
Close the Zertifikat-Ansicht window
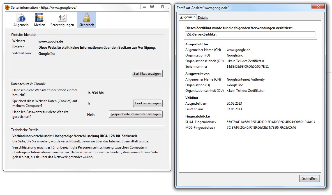click(318, 7)
